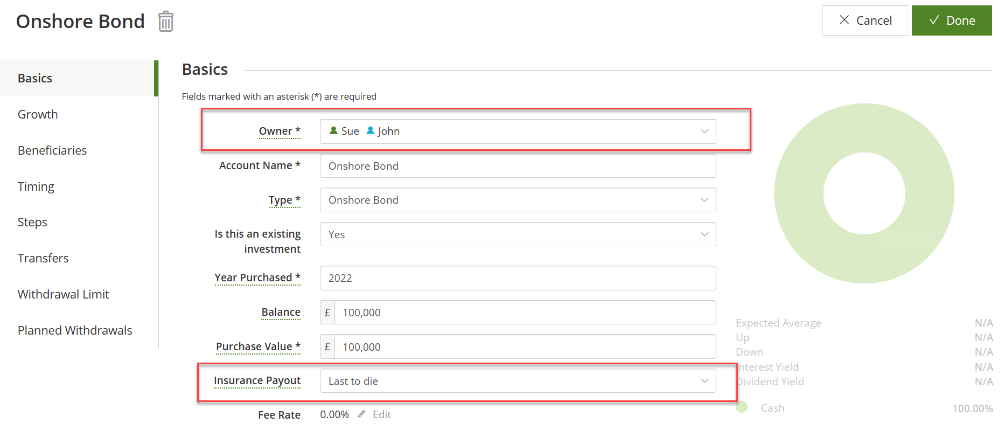1004x430 pixels.
Task: Select the Withdrawal Limit section
Action: click(x=64, y=294)
